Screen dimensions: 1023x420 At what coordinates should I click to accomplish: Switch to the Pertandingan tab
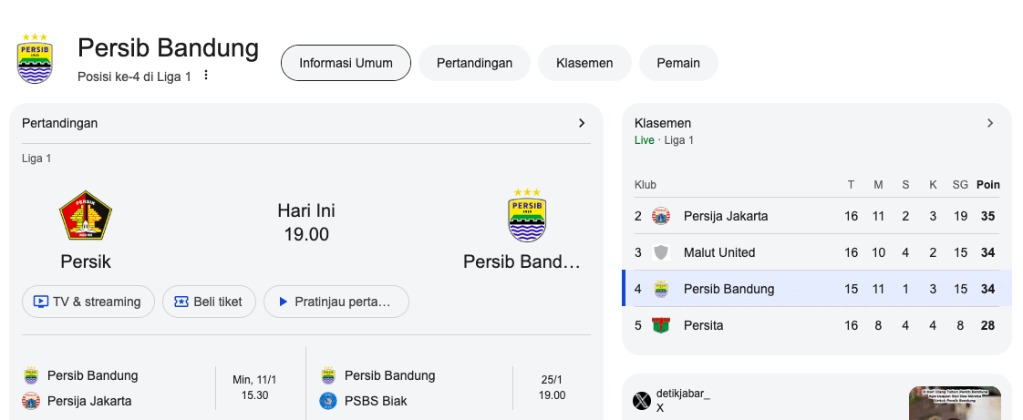[474, 63]
